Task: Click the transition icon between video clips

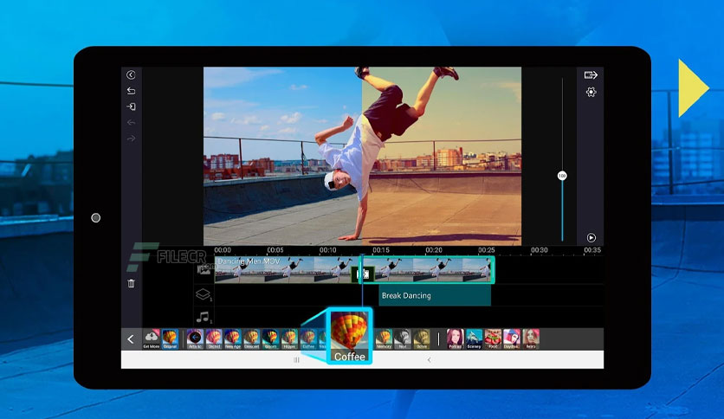Action: coord(364,274)
